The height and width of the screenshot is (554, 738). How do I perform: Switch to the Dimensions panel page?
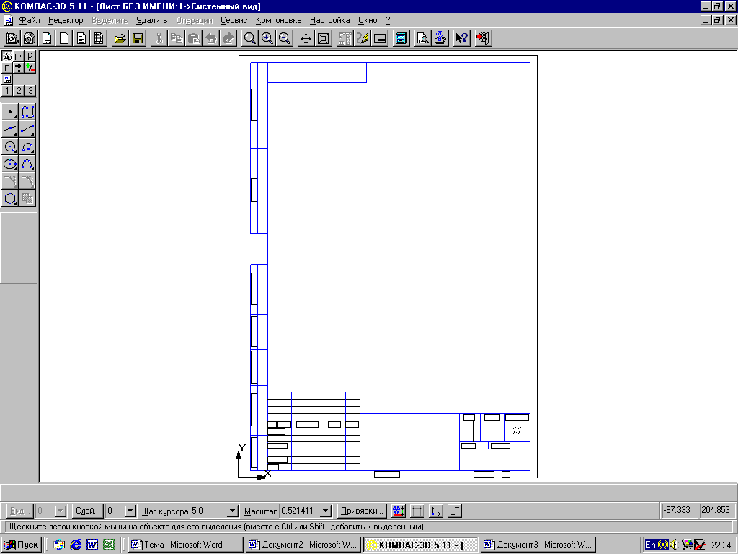[x=18, y=56]
